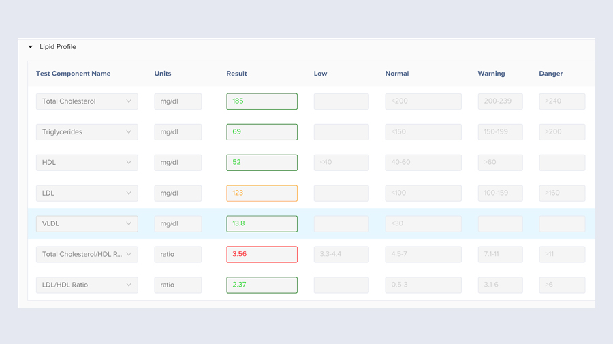Click the Normal field showing <150

click(x=424, y=131)
